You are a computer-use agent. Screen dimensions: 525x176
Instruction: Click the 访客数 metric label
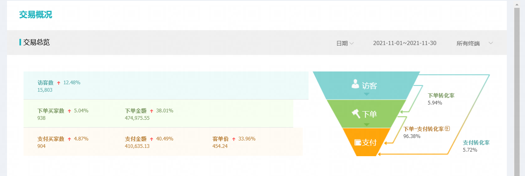click(45, 83)
